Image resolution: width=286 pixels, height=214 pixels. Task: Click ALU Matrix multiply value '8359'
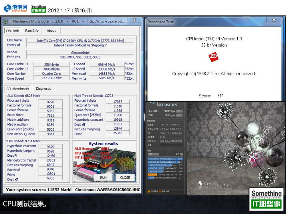point(51,125)
